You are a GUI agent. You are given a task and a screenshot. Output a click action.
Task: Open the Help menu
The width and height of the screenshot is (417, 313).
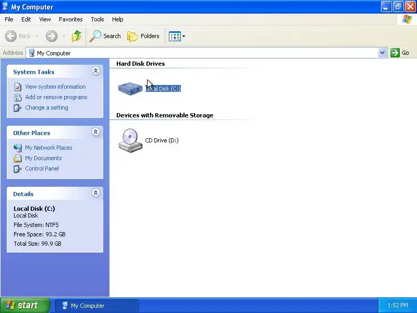pos(118,19)
